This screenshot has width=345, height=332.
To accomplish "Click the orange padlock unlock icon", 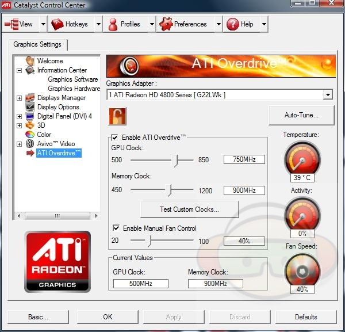I will tap(117, 116).
